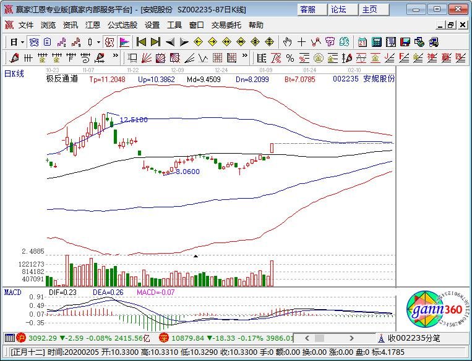Image resolution: width=472 pixels, height=361 pixels.
Task: Select the crosshair cursor tool
Action: click(301, 42)
